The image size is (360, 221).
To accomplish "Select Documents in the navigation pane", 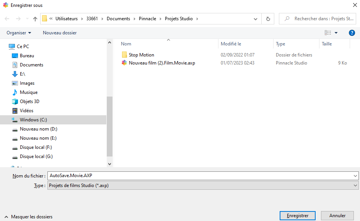I will point(31,65).
